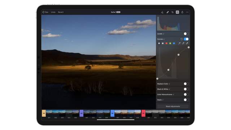Viewport: 231px width, 130px height.
Task: Click the bottom-left curve endpoint
Action: (157, 79)
